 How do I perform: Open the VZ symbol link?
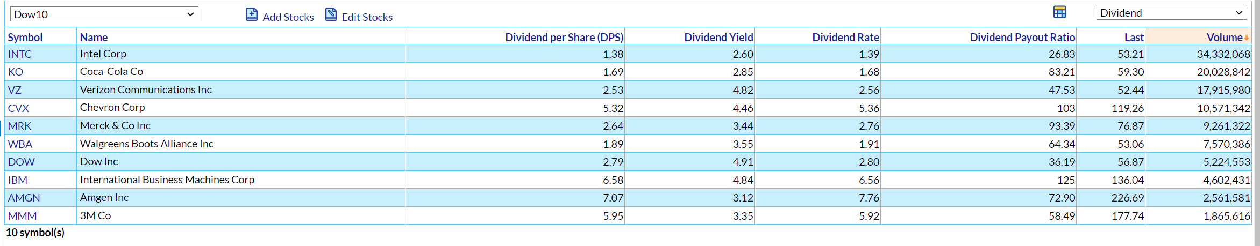tap(15, 90)
